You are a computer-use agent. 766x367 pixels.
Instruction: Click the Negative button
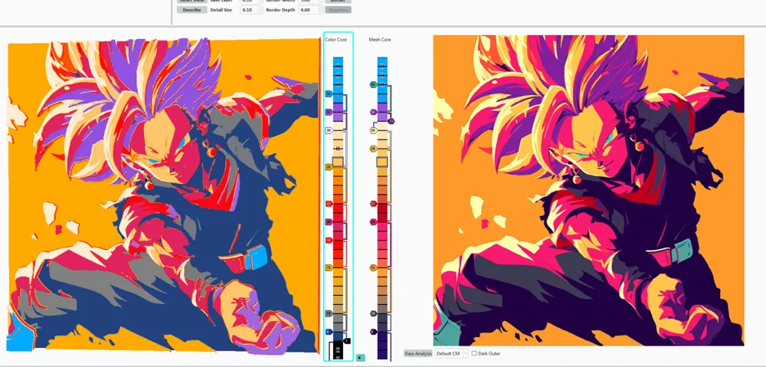coord(338,10)
